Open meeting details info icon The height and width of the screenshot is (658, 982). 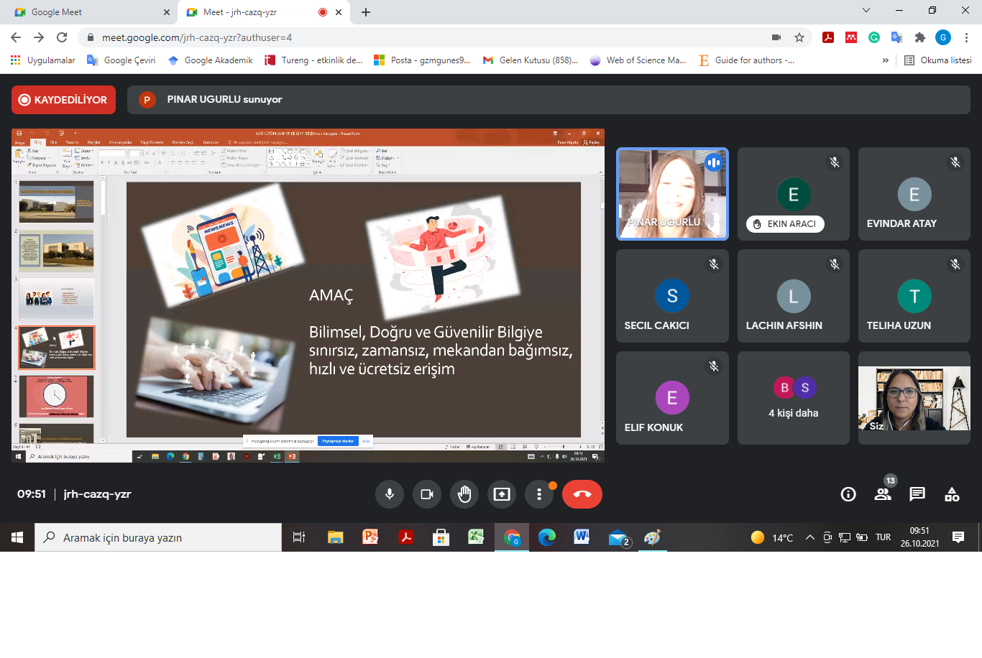click(848, 494)
